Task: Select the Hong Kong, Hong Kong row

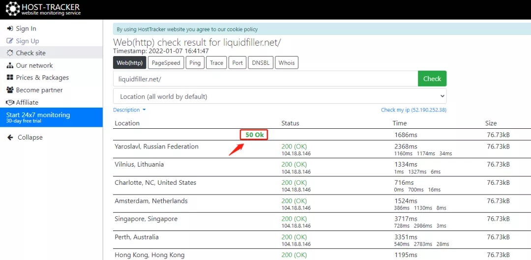Action: [322, 255]
